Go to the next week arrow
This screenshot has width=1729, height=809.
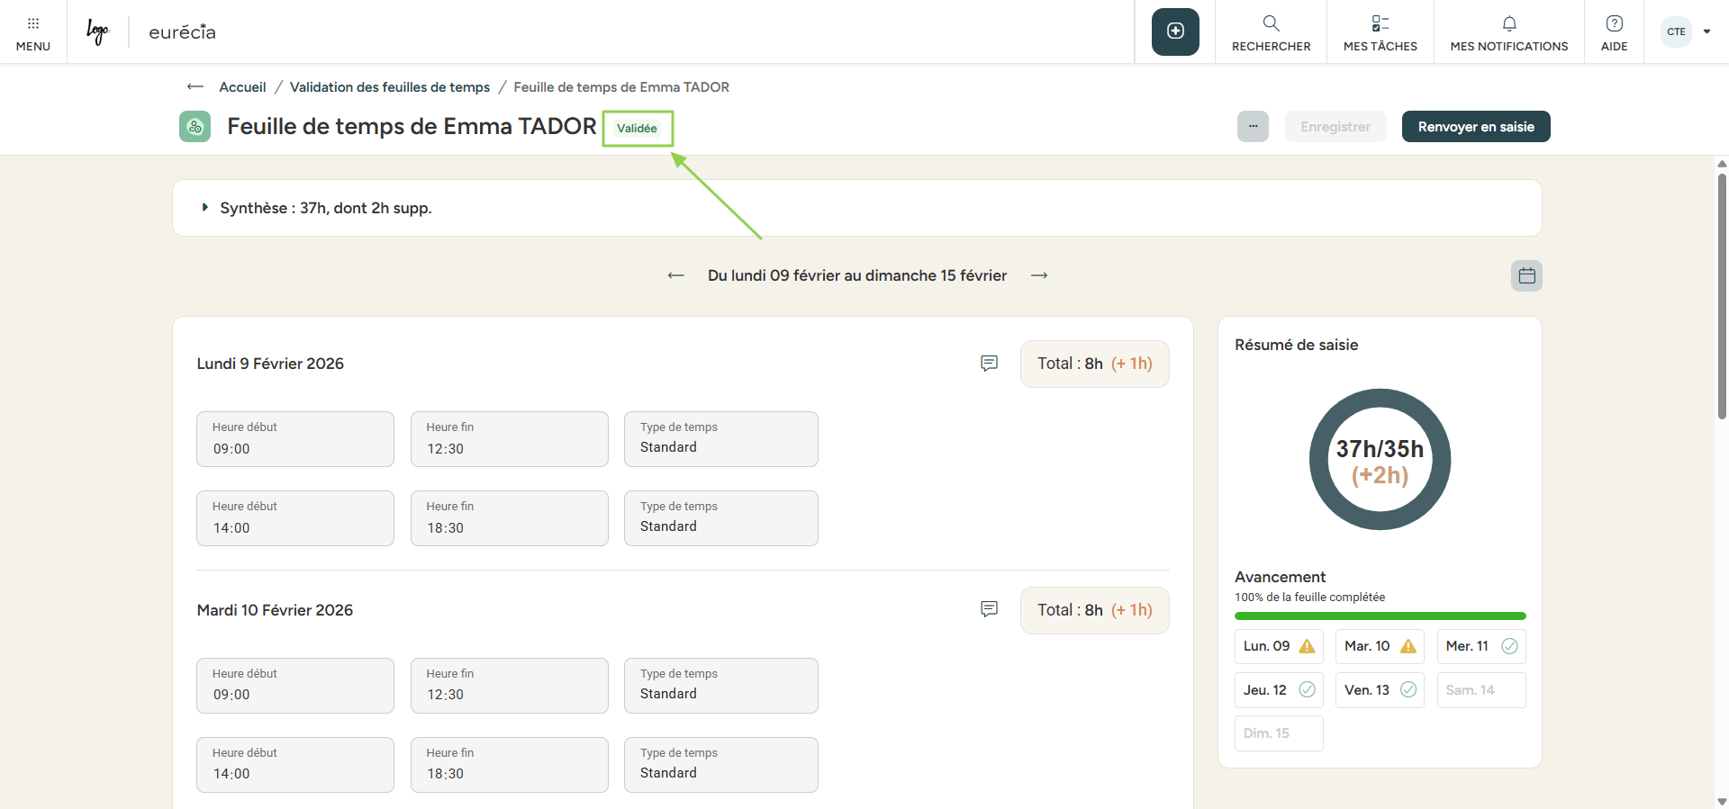(1039, 275)
